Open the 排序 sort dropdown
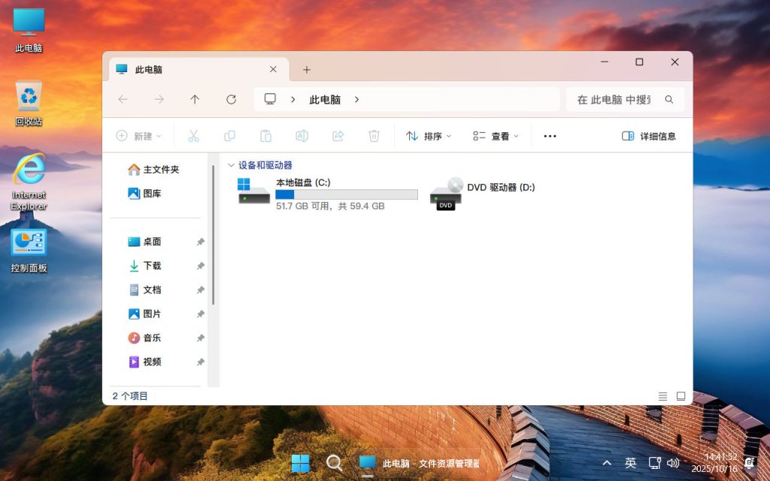The width and height of the screenshot is (770, 481). (x=428, y=135)
